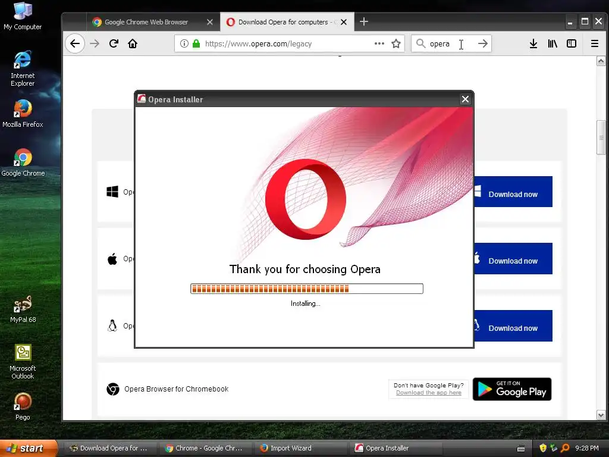This screenshot has height=457, width=609.
Task: Open Mozilla Firefox desktop shortcut
Action: click(x=23, y=114)
